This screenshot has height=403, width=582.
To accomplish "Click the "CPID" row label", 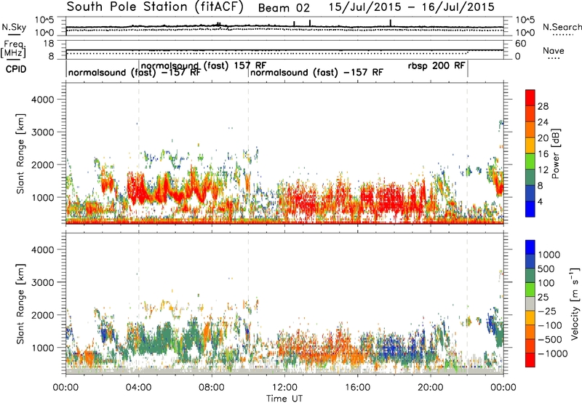I will [x=16, y=69].
